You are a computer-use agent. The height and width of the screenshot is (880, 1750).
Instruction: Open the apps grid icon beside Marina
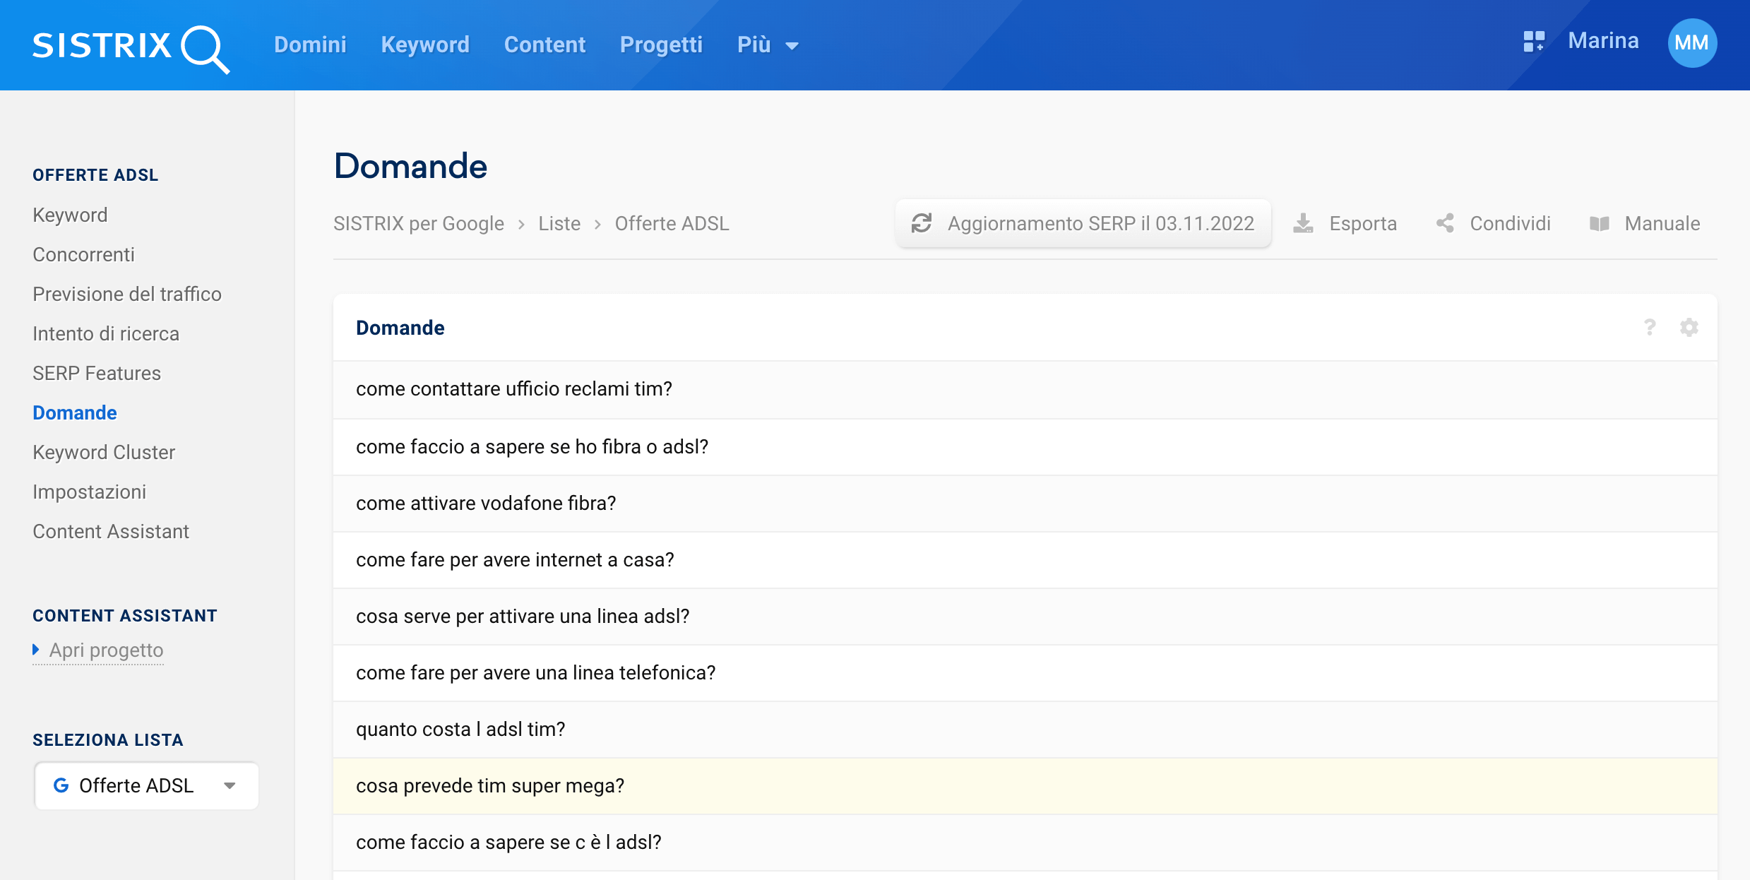point(1534,42)
